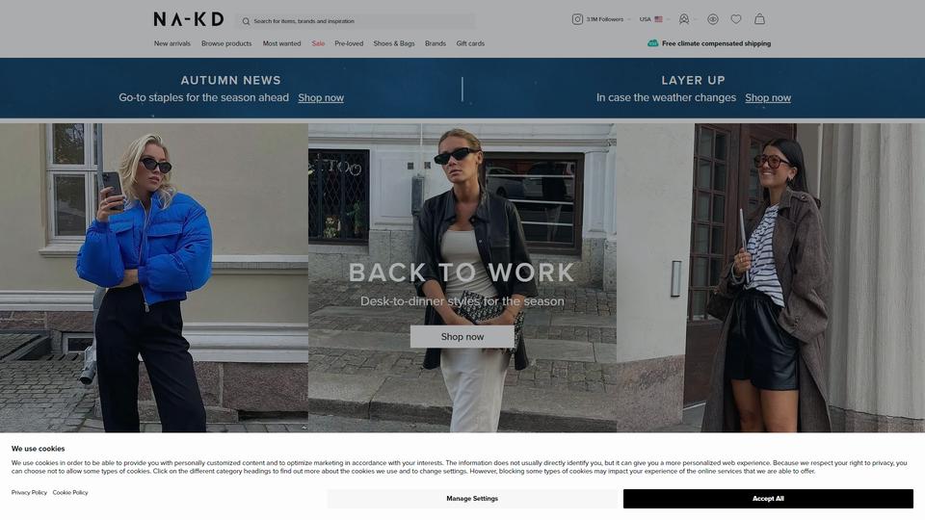This screenshot has width=925, height=520.
Task: Select the Pre-loved menu item
Action: tap(349, 43)
